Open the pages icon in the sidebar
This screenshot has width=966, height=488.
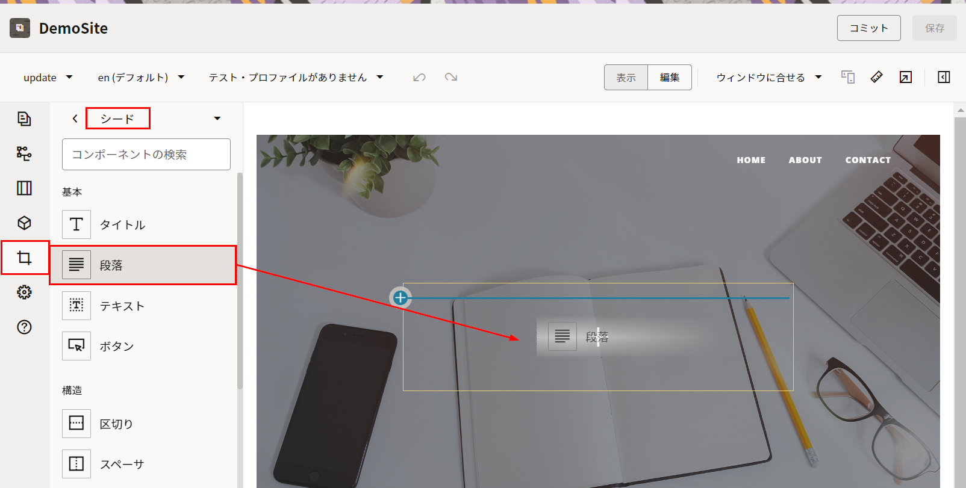[x=24, y=119]
